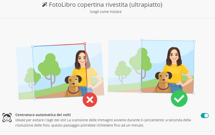Screen dimensions: 215x135
Task: Click the red X incorrect-crop icon
Action: (x=90, y=100)
